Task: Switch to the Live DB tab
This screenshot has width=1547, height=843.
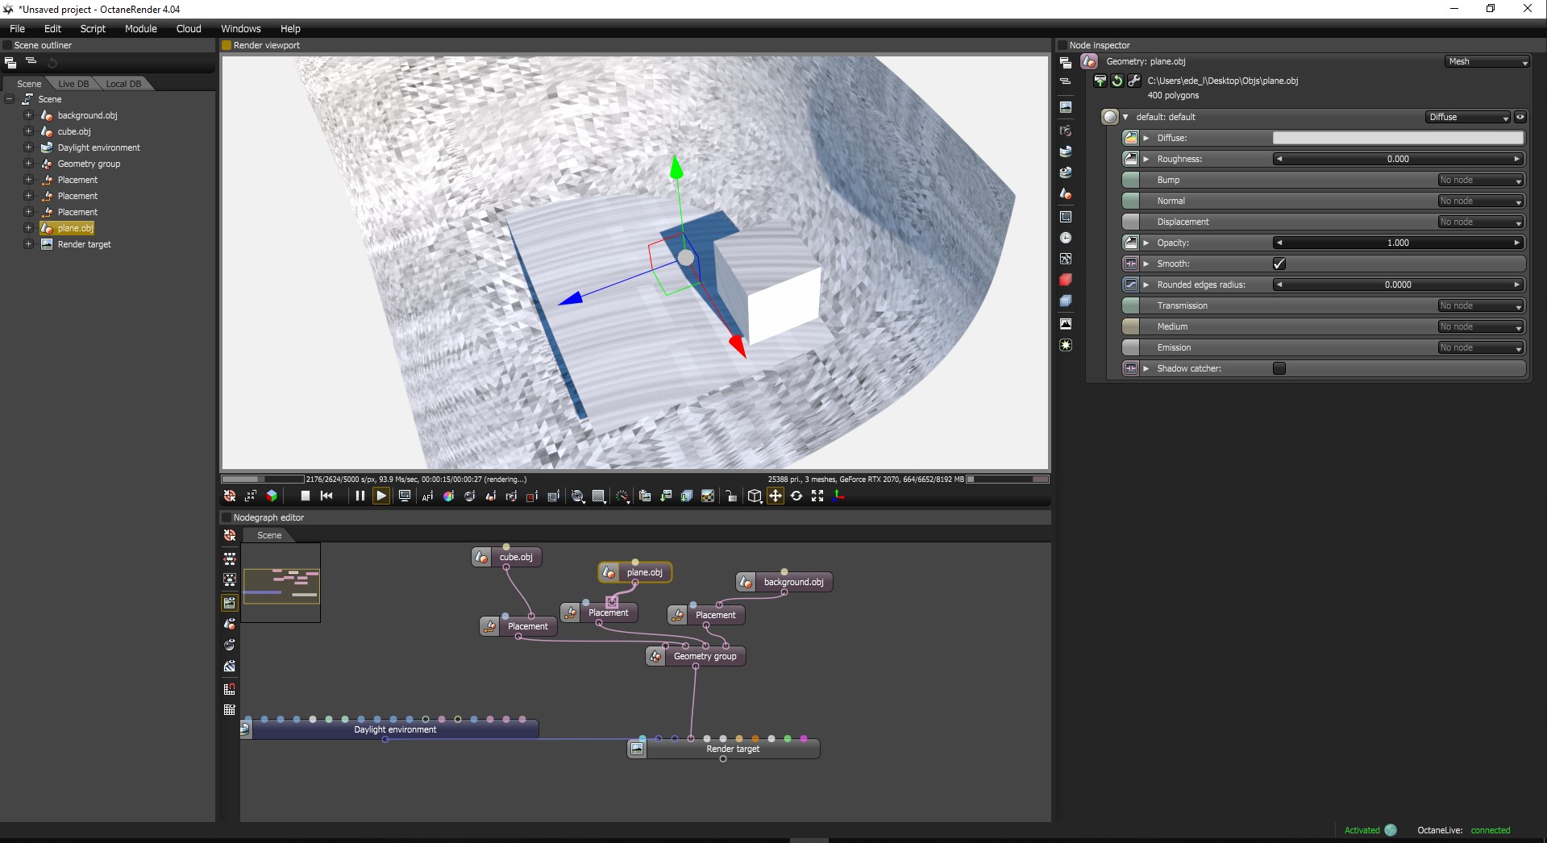Action: 73,84
